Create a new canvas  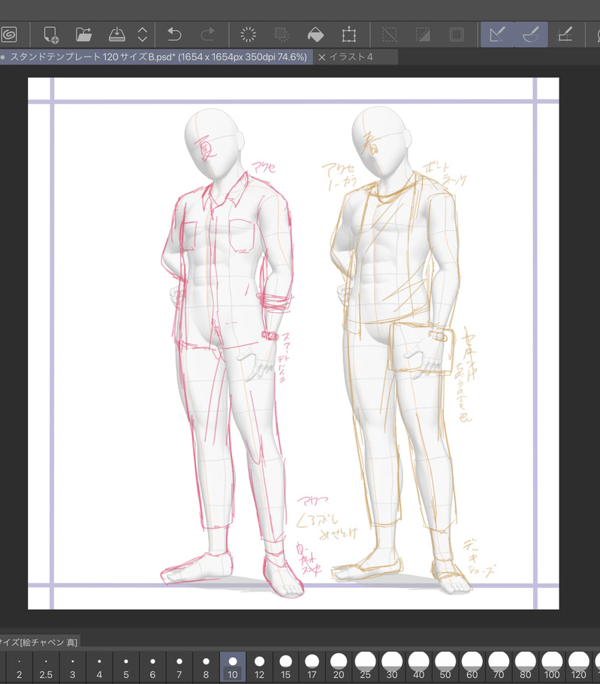(50, 35)
